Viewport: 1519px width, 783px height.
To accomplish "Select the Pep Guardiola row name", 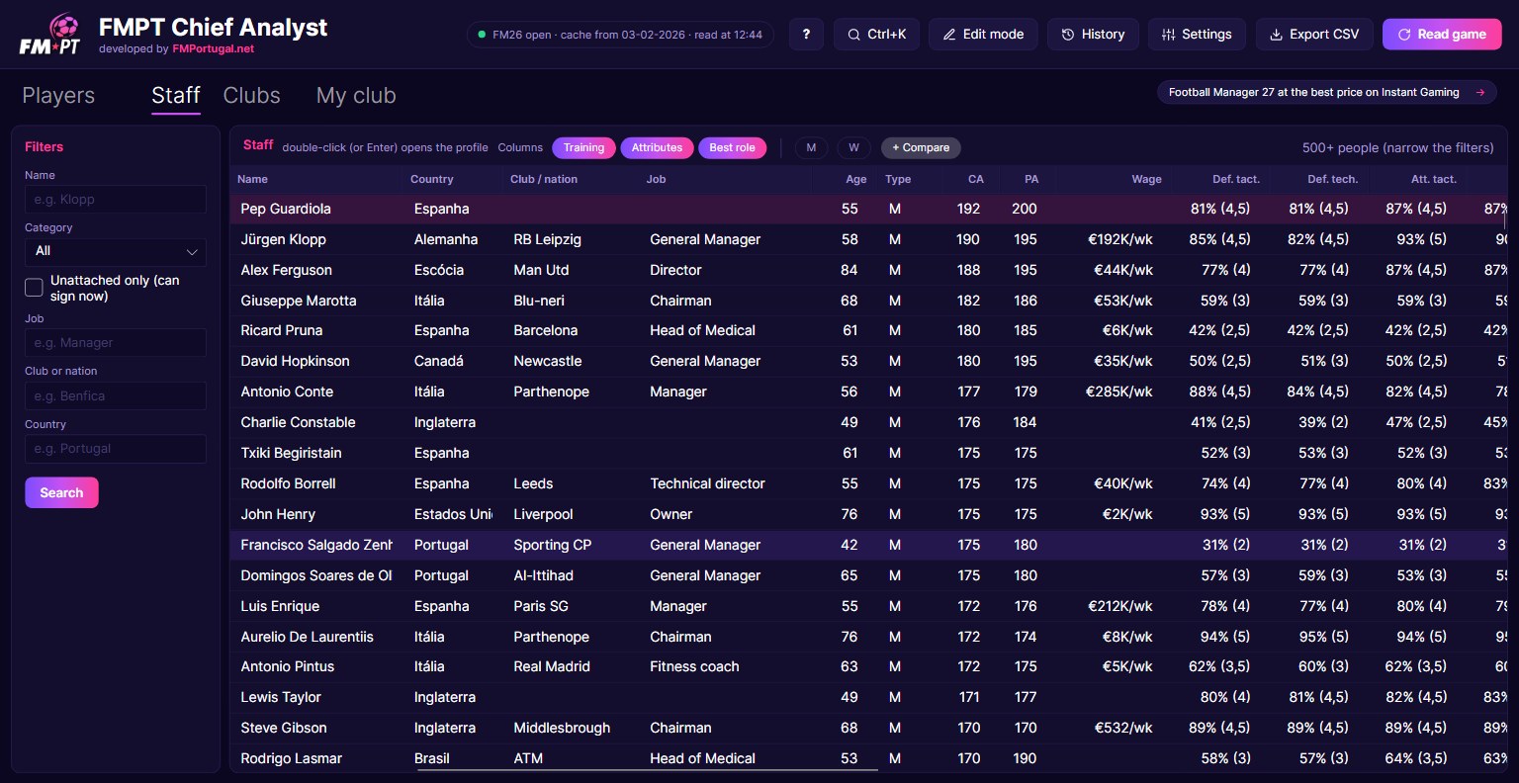I will [286, 209].
